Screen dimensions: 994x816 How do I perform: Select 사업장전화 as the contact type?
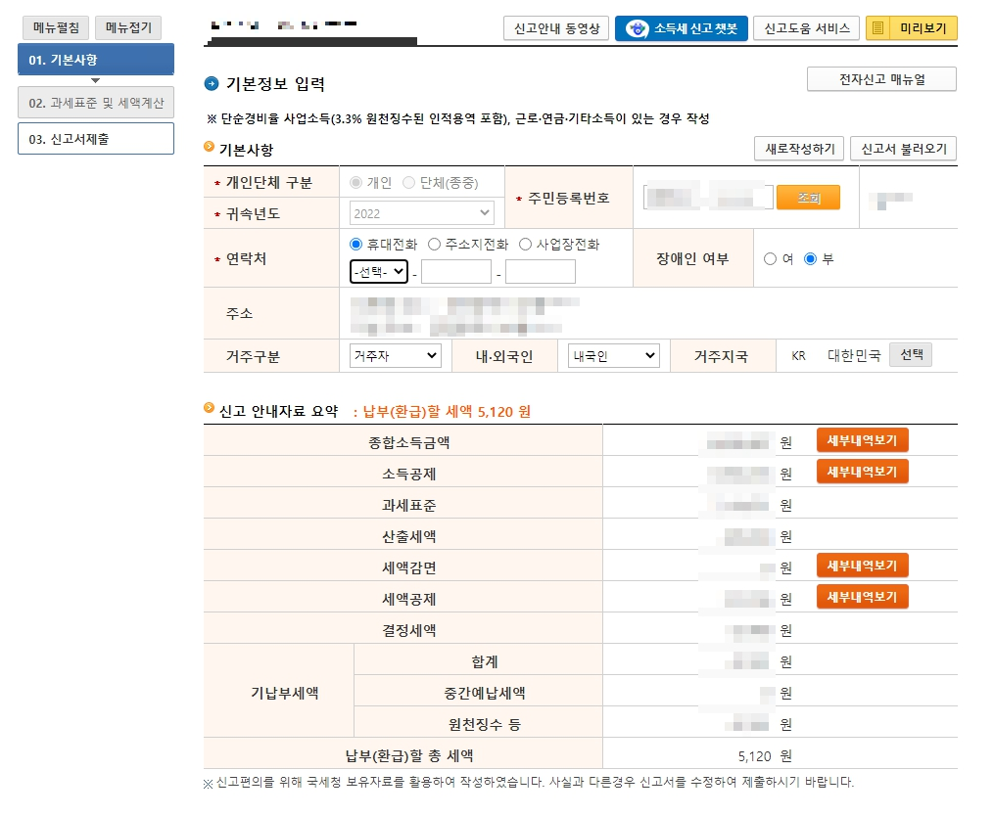[525, 245]
